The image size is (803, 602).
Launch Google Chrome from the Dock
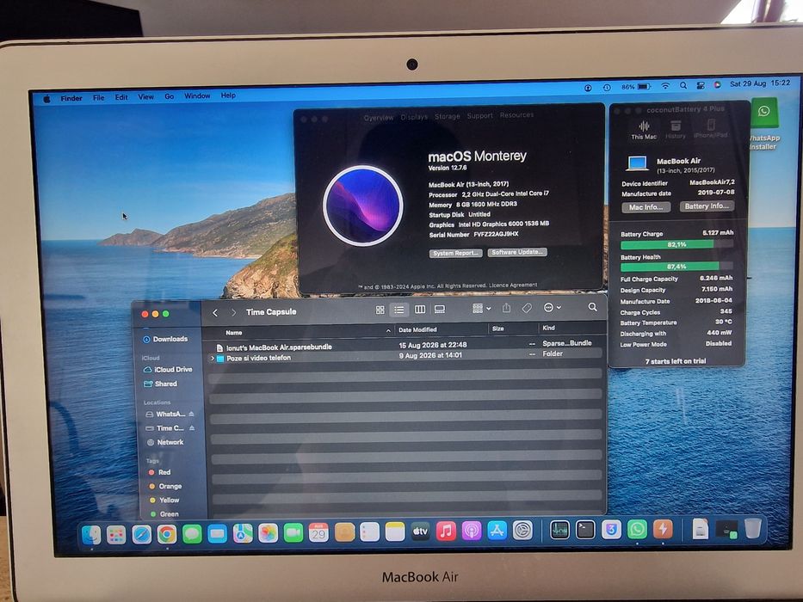166,535
